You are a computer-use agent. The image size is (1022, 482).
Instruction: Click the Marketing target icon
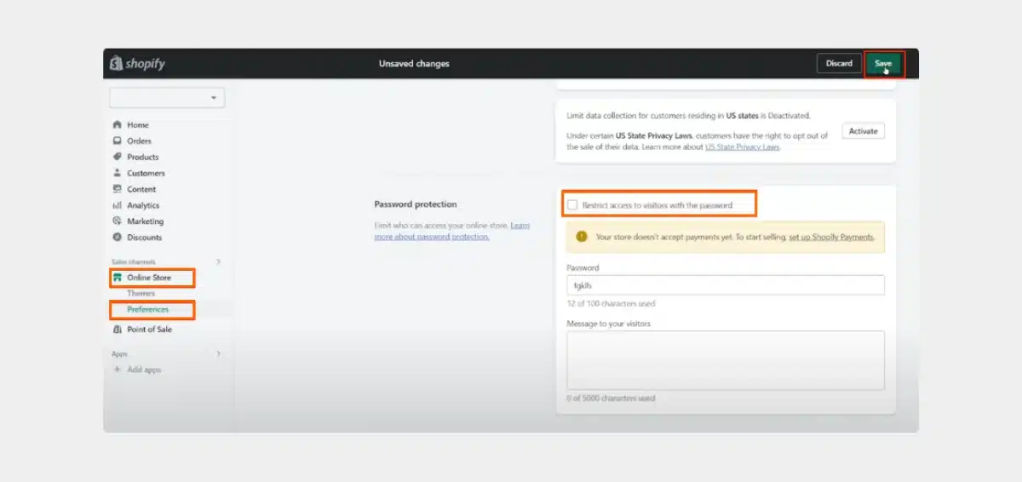[x=118, y=221]
